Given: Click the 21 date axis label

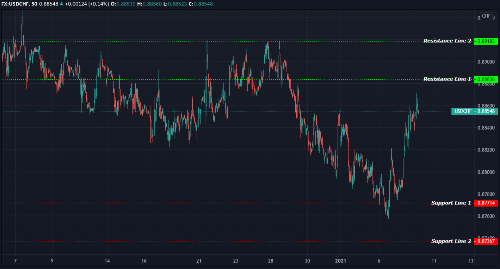Looking at the screenshot, I should 199,261.
